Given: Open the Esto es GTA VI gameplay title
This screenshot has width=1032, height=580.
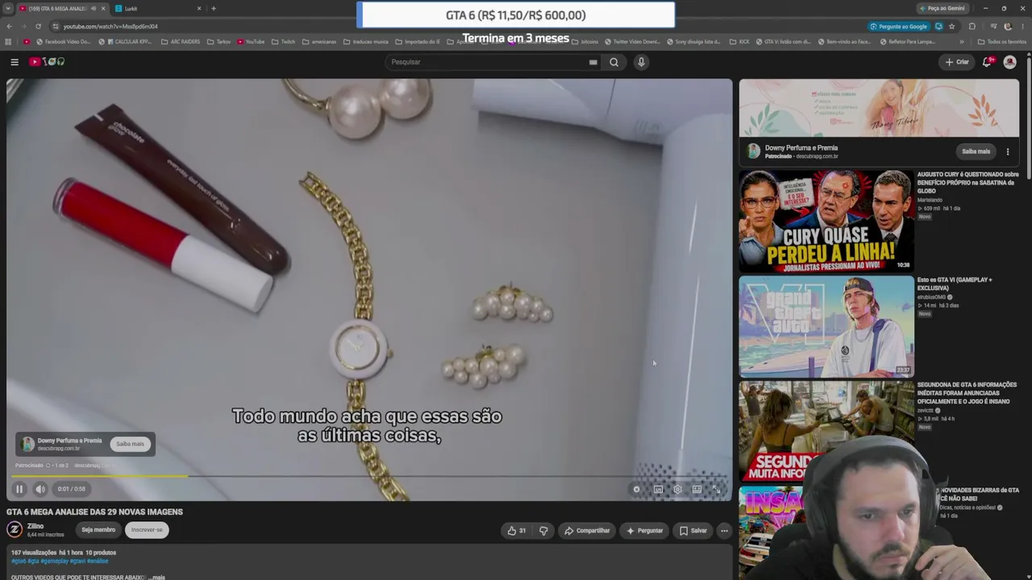Looking at the screenshot, I should tap(955, 284).
